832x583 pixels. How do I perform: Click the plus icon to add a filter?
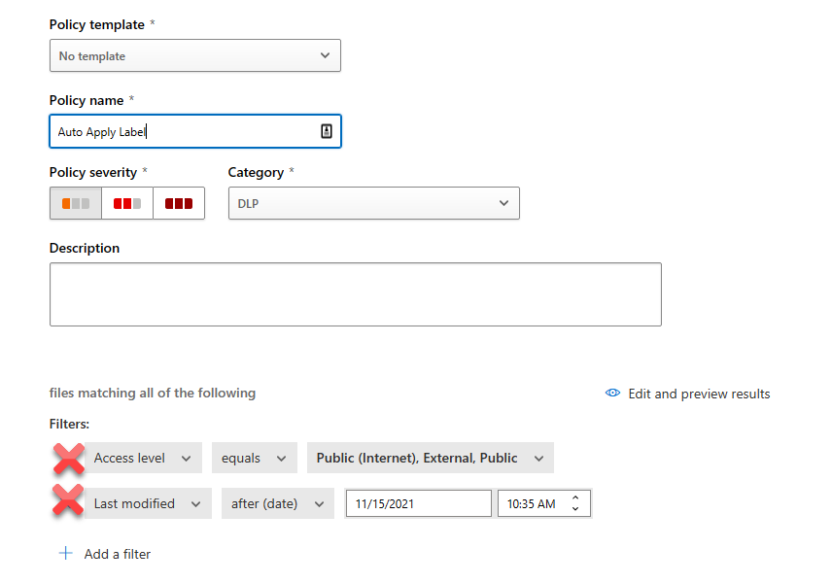click(x=66, y=553)
